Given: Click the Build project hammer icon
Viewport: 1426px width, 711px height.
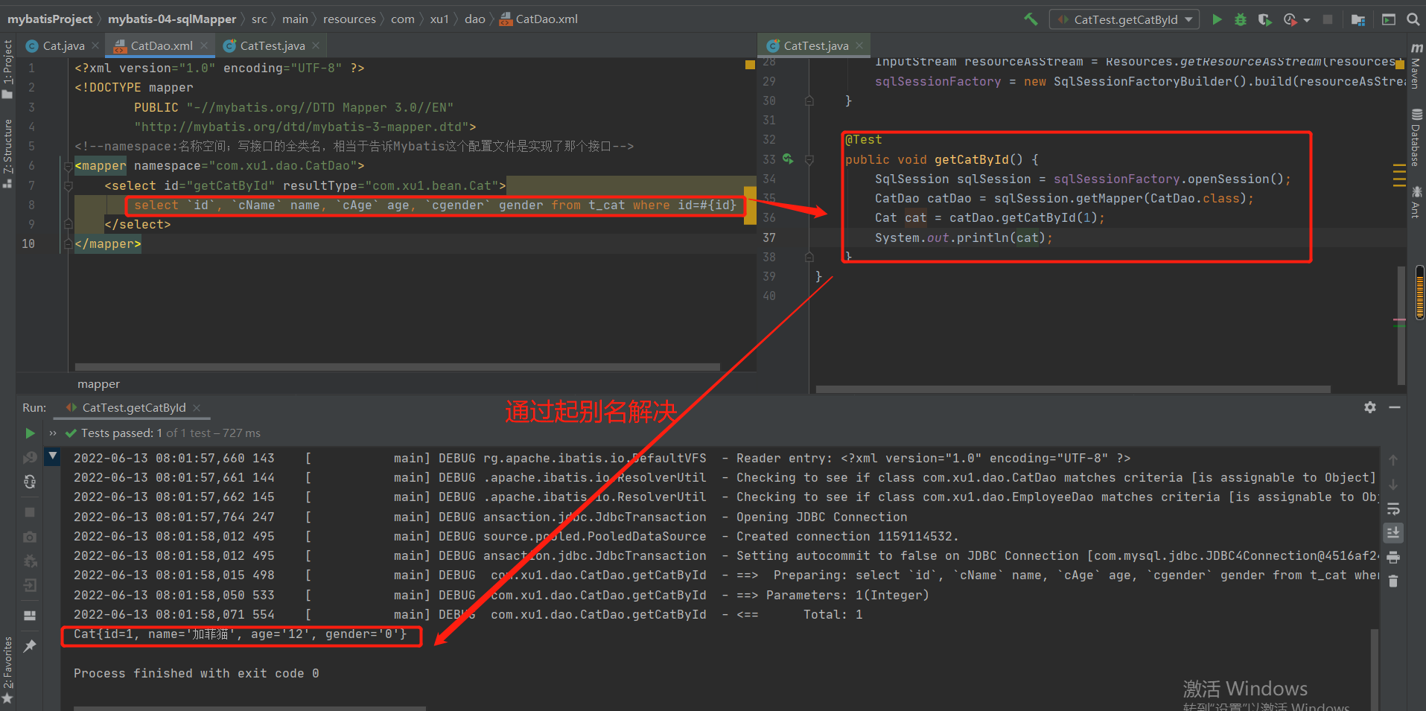Looking at the screenshot, I should coord(1031,19).
